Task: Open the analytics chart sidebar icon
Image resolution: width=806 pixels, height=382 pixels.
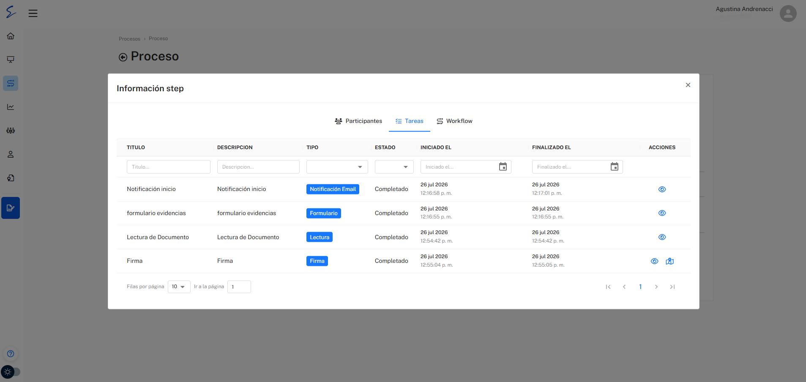Action: click(x=11, y=107)
